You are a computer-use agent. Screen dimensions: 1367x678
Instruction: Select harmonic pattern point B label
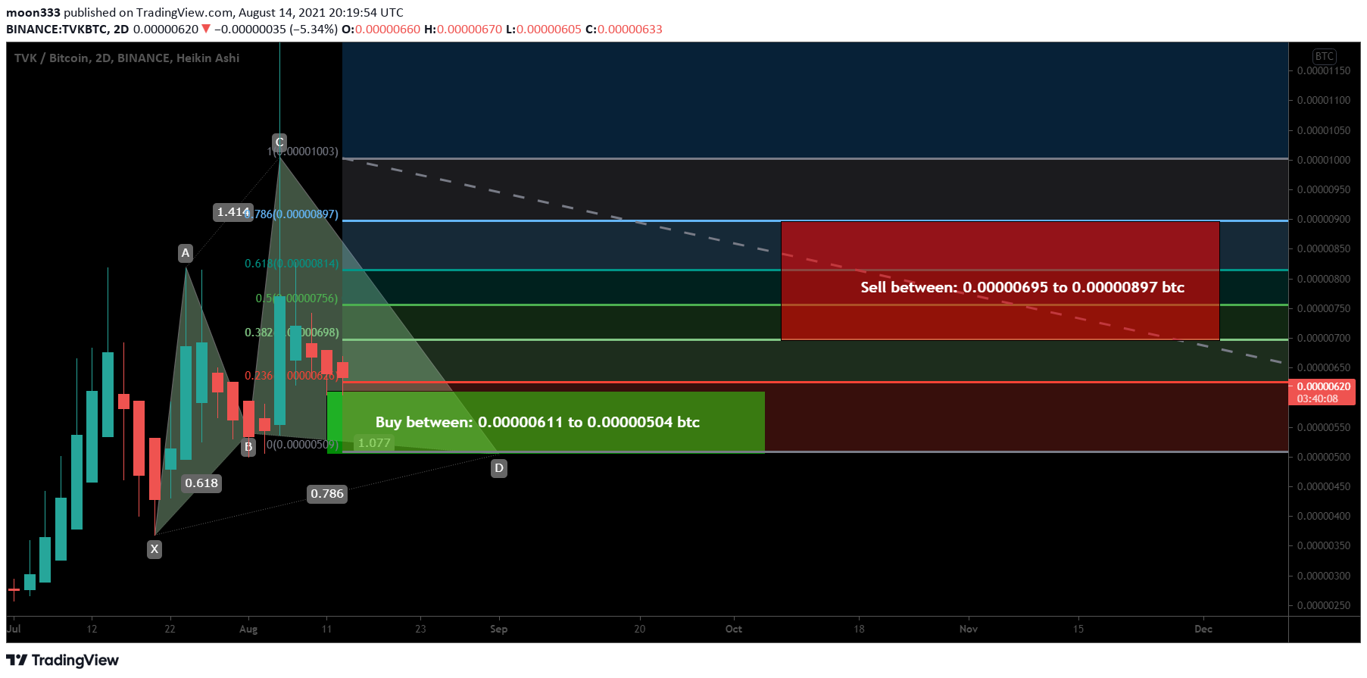(x=248, y=447)
